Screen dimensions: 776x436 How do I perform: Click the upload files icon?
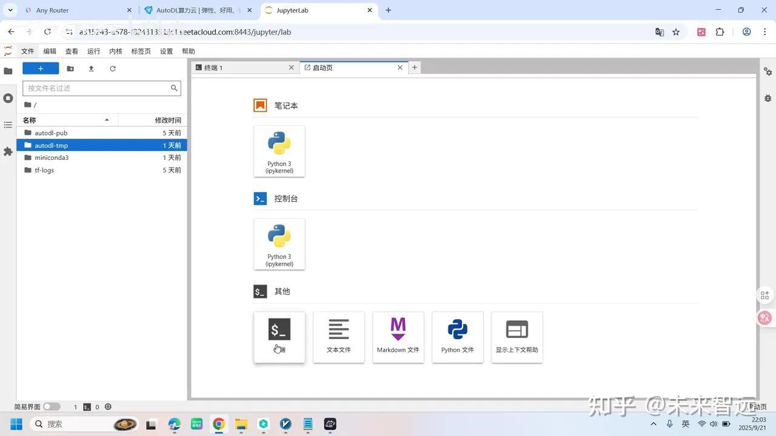pos(91,68)
